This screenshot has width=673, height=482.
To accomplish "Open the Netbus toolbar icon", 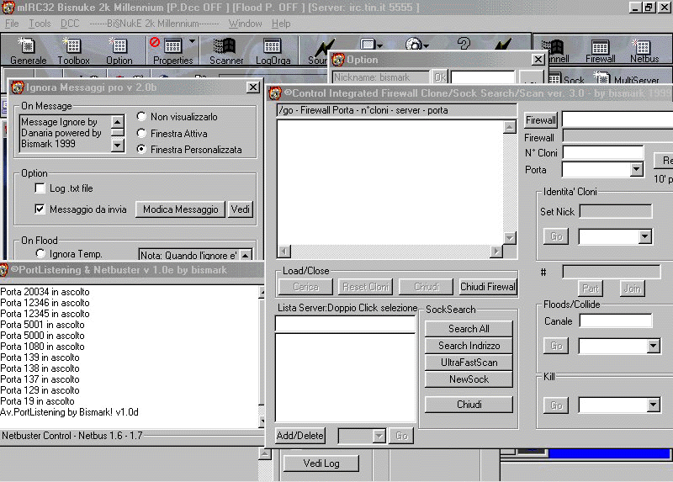I will tap(644, 50).
